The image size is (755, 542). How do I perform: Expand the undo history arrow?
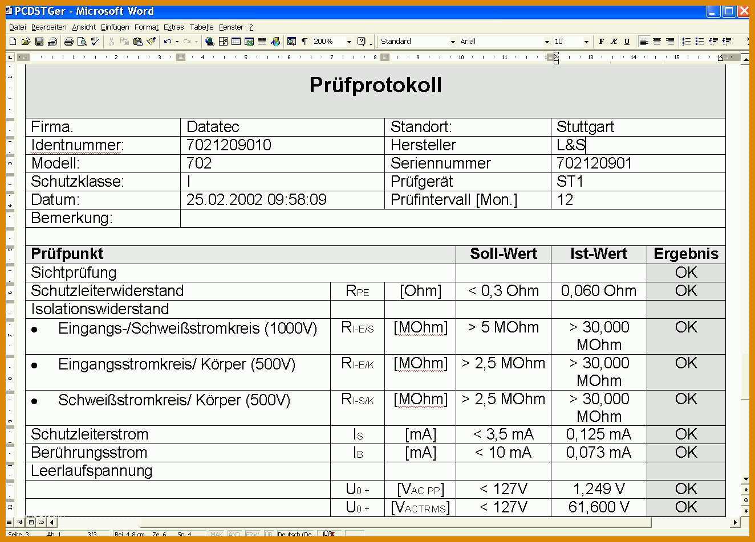pyautogui.click(x=177, y=42)
